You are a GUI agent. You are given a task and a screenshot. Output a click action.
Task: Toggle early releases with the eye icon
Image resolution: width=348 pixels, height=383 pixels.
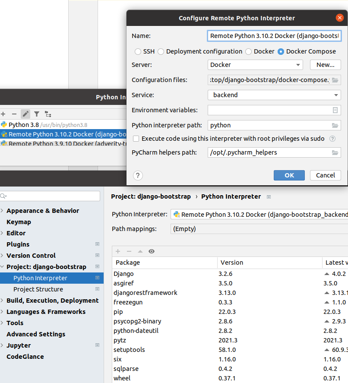[151, 251]
